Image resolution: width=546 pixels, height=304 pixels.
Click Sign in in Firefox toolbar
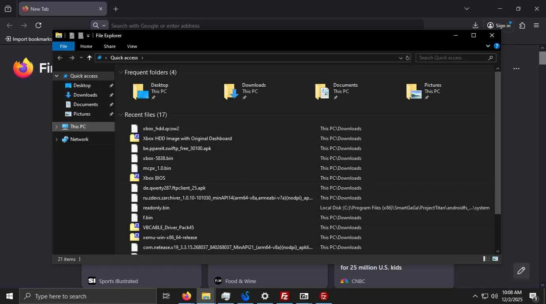coord(499,25)
